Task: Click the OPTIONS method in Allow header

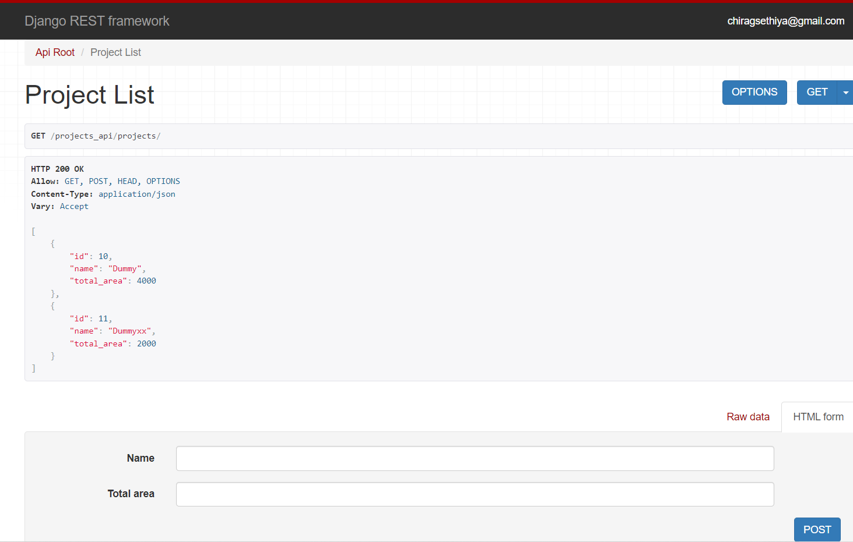Action: (x=163, y=181)
